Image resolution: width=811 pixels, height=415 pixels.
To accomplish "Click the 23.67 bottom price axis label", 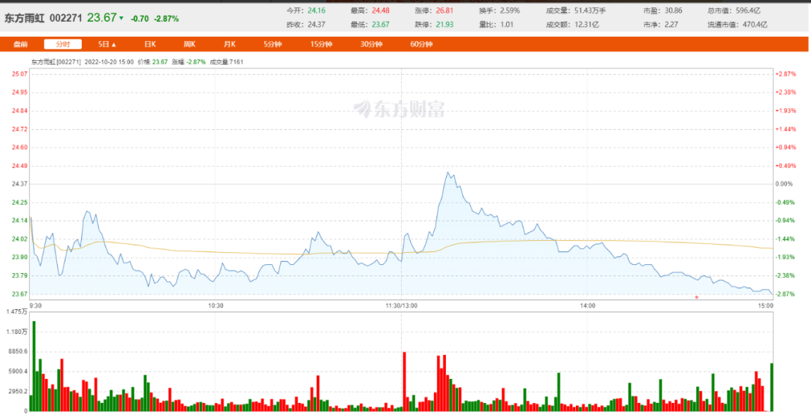I will [x=19, y=294].
